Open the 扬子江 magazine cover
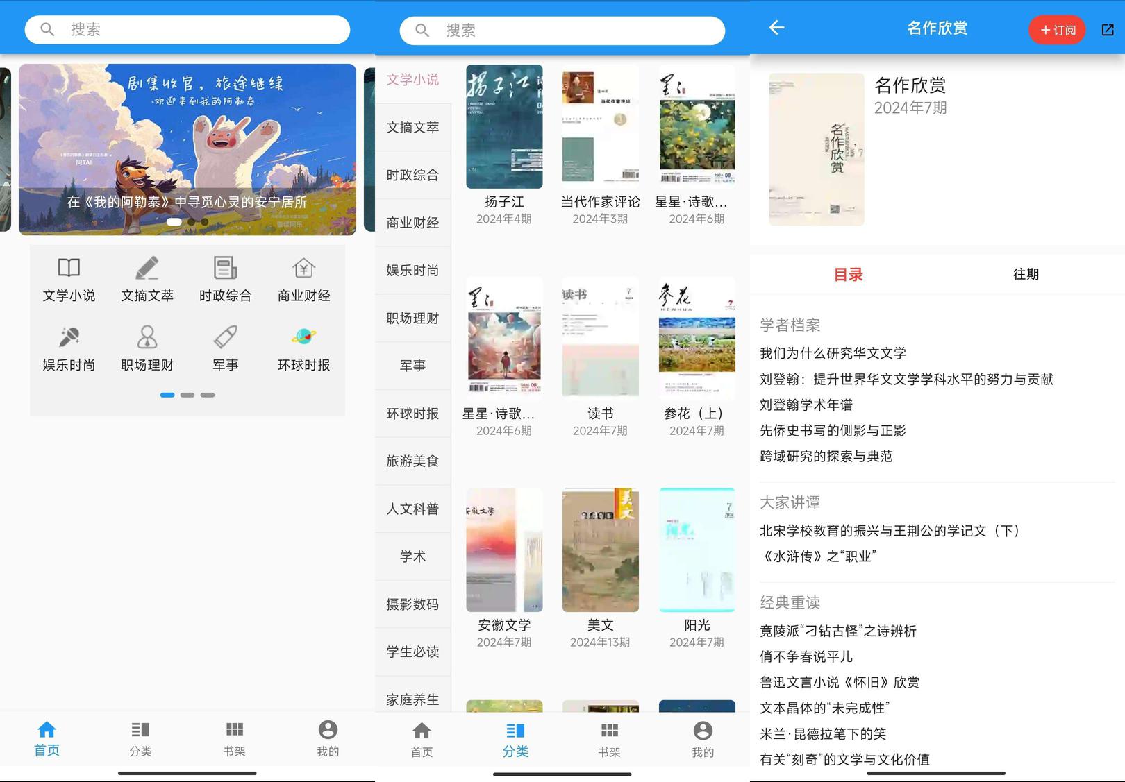 pos(504,126)
